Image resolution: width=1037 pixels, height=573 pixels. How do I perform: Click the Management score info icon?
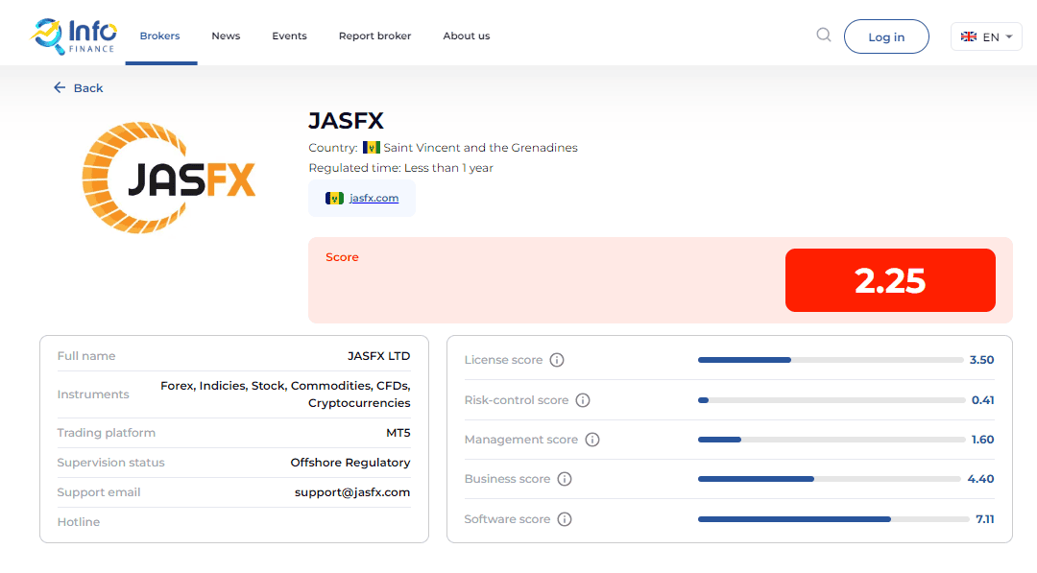tap(592, 440)
